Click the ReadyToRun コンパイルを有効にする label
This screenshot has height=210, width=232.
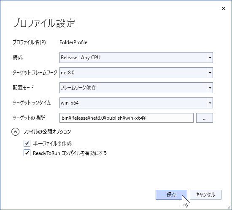coord(70,153)
